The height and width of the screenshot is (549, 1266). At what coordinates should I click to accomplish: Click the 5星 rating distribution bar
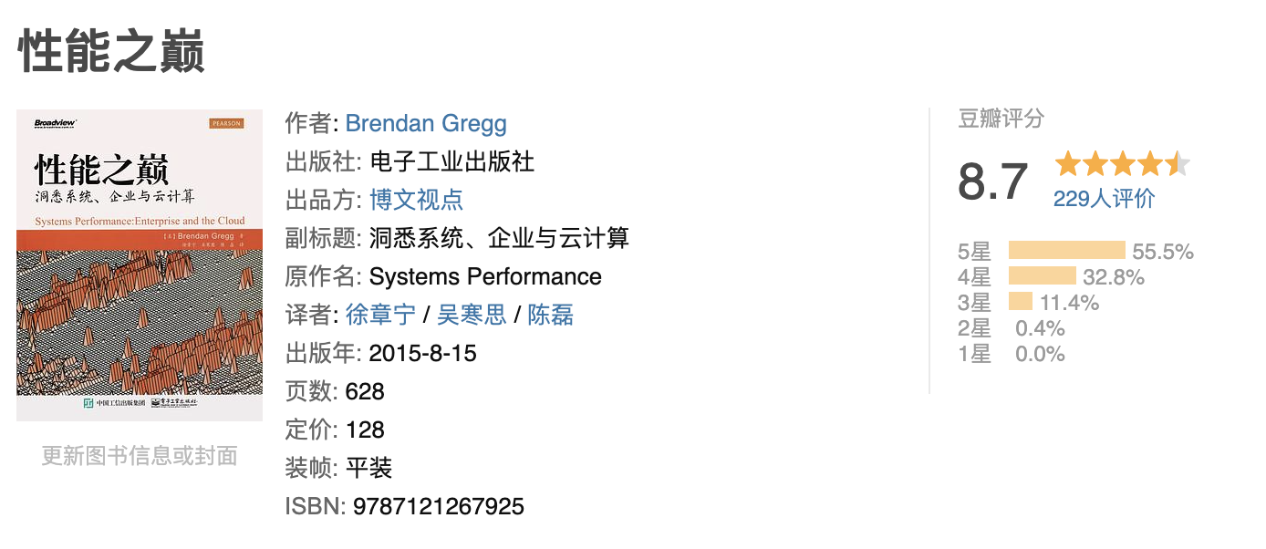coord(1066,251)
